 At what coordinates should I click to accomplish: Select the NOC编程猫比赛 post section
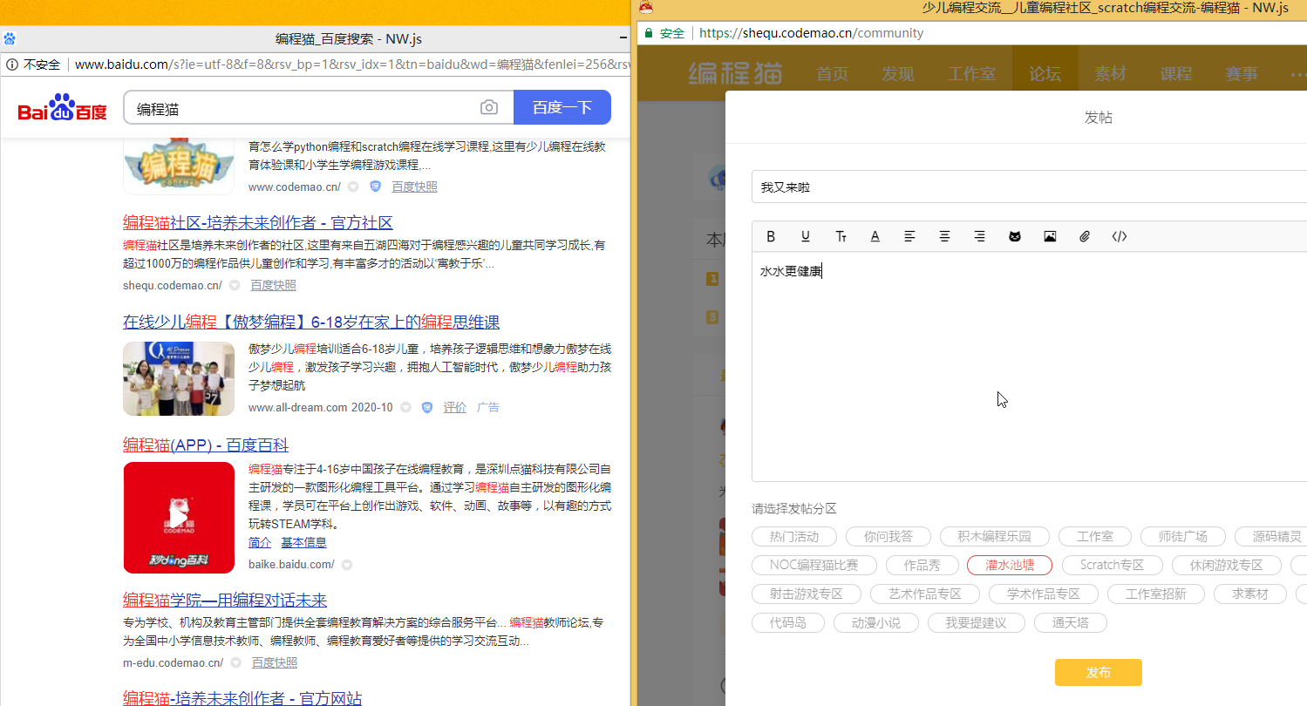click(813, 565)
